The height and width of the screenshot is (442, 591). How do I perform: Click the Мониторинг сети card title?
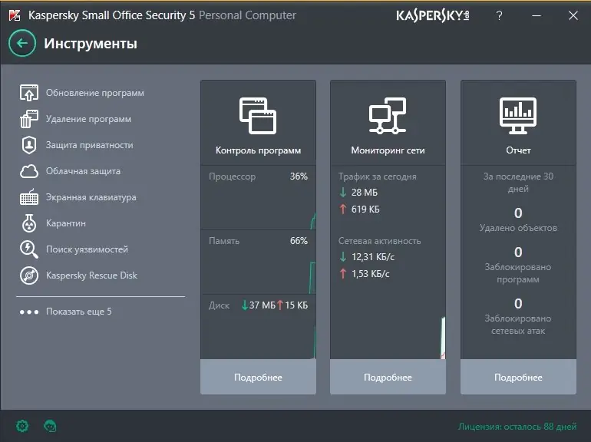388,150
